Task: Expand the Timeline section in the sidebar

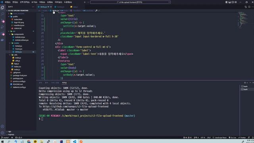Action: pos(11,135)
